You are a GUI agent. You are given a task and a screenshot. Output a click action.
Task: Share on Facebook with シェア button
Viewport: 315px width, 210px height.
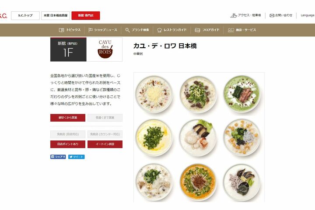tap(58, 157)
